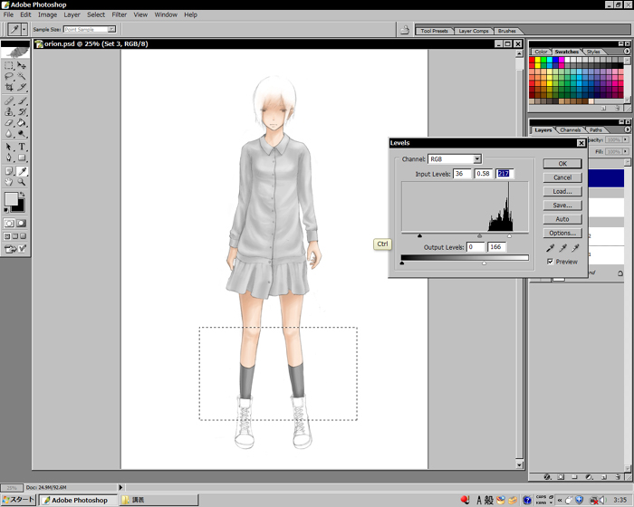Pick the white point eyedropper in Levels
The height and width of the screenshot is (507, 634).
573,248
